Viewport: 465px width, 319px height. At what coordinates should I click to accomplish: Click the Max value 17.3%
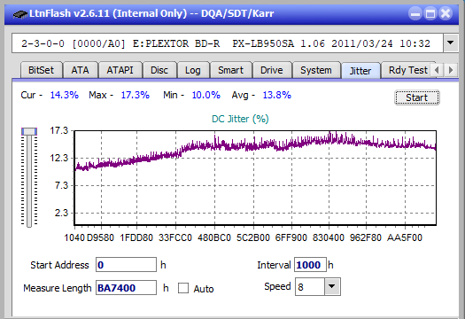pyautogui.click(x=136, y=95)
